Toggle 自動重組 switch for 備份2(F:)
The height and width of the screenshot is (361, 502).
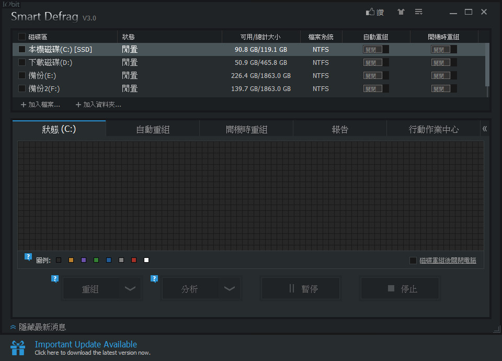[376, 89]
